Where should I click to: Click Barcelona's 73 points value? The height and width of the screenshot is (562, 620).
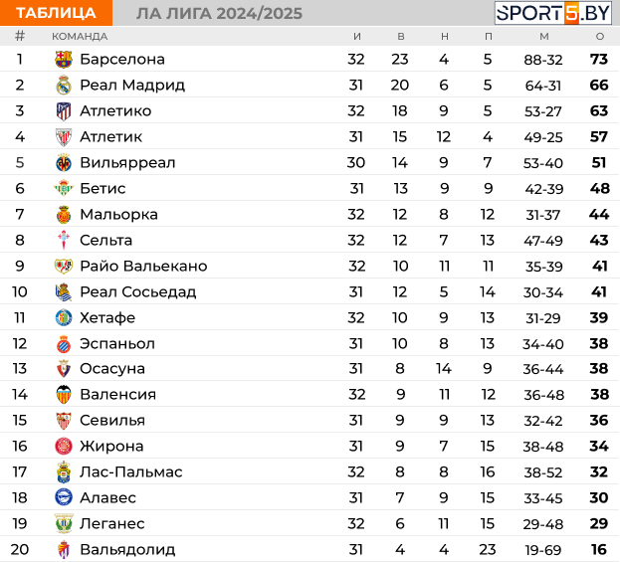click(x=599, y=60)
